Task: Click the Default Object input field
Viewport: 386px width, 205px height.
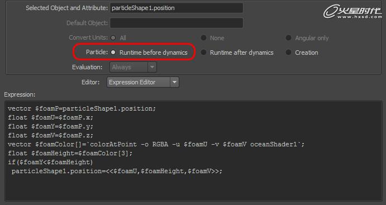Action: click(x=177, y=23)
